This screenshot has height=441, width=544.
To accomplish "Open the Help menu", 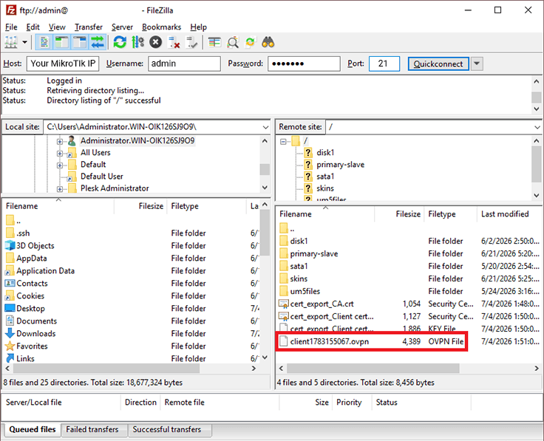I will (198, 27).
